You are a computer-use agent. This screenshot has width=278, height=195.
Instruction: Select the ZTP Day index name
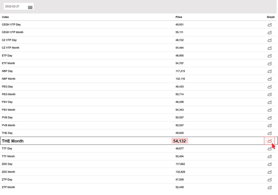(x=7, y=179)
